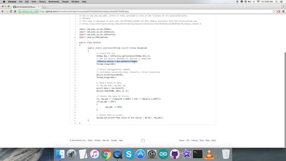
Task: Open System Preferences from the dock
Action: [152, 154]
